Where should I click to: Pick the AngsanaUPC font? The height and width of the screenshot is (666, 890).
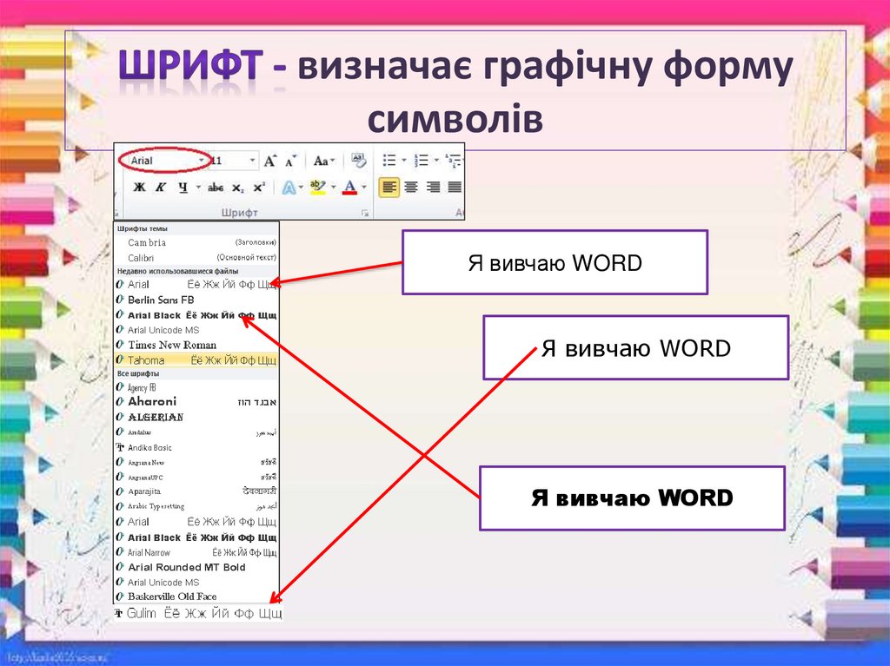point(196,477)
